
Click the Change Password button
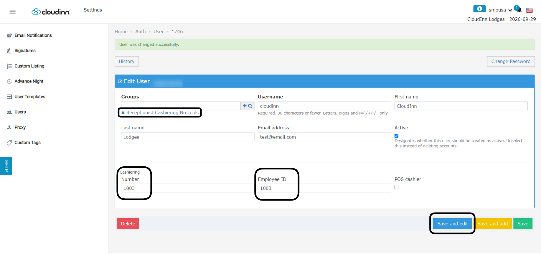click(x=511, y=61)
